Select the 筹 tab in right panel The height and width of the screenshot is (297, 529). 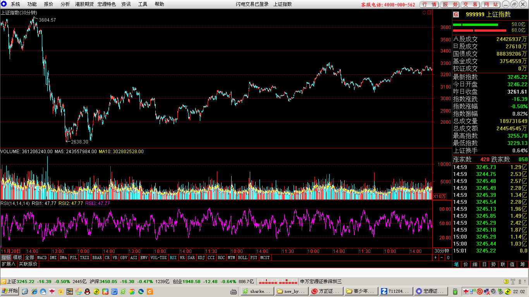pos(522,264)
